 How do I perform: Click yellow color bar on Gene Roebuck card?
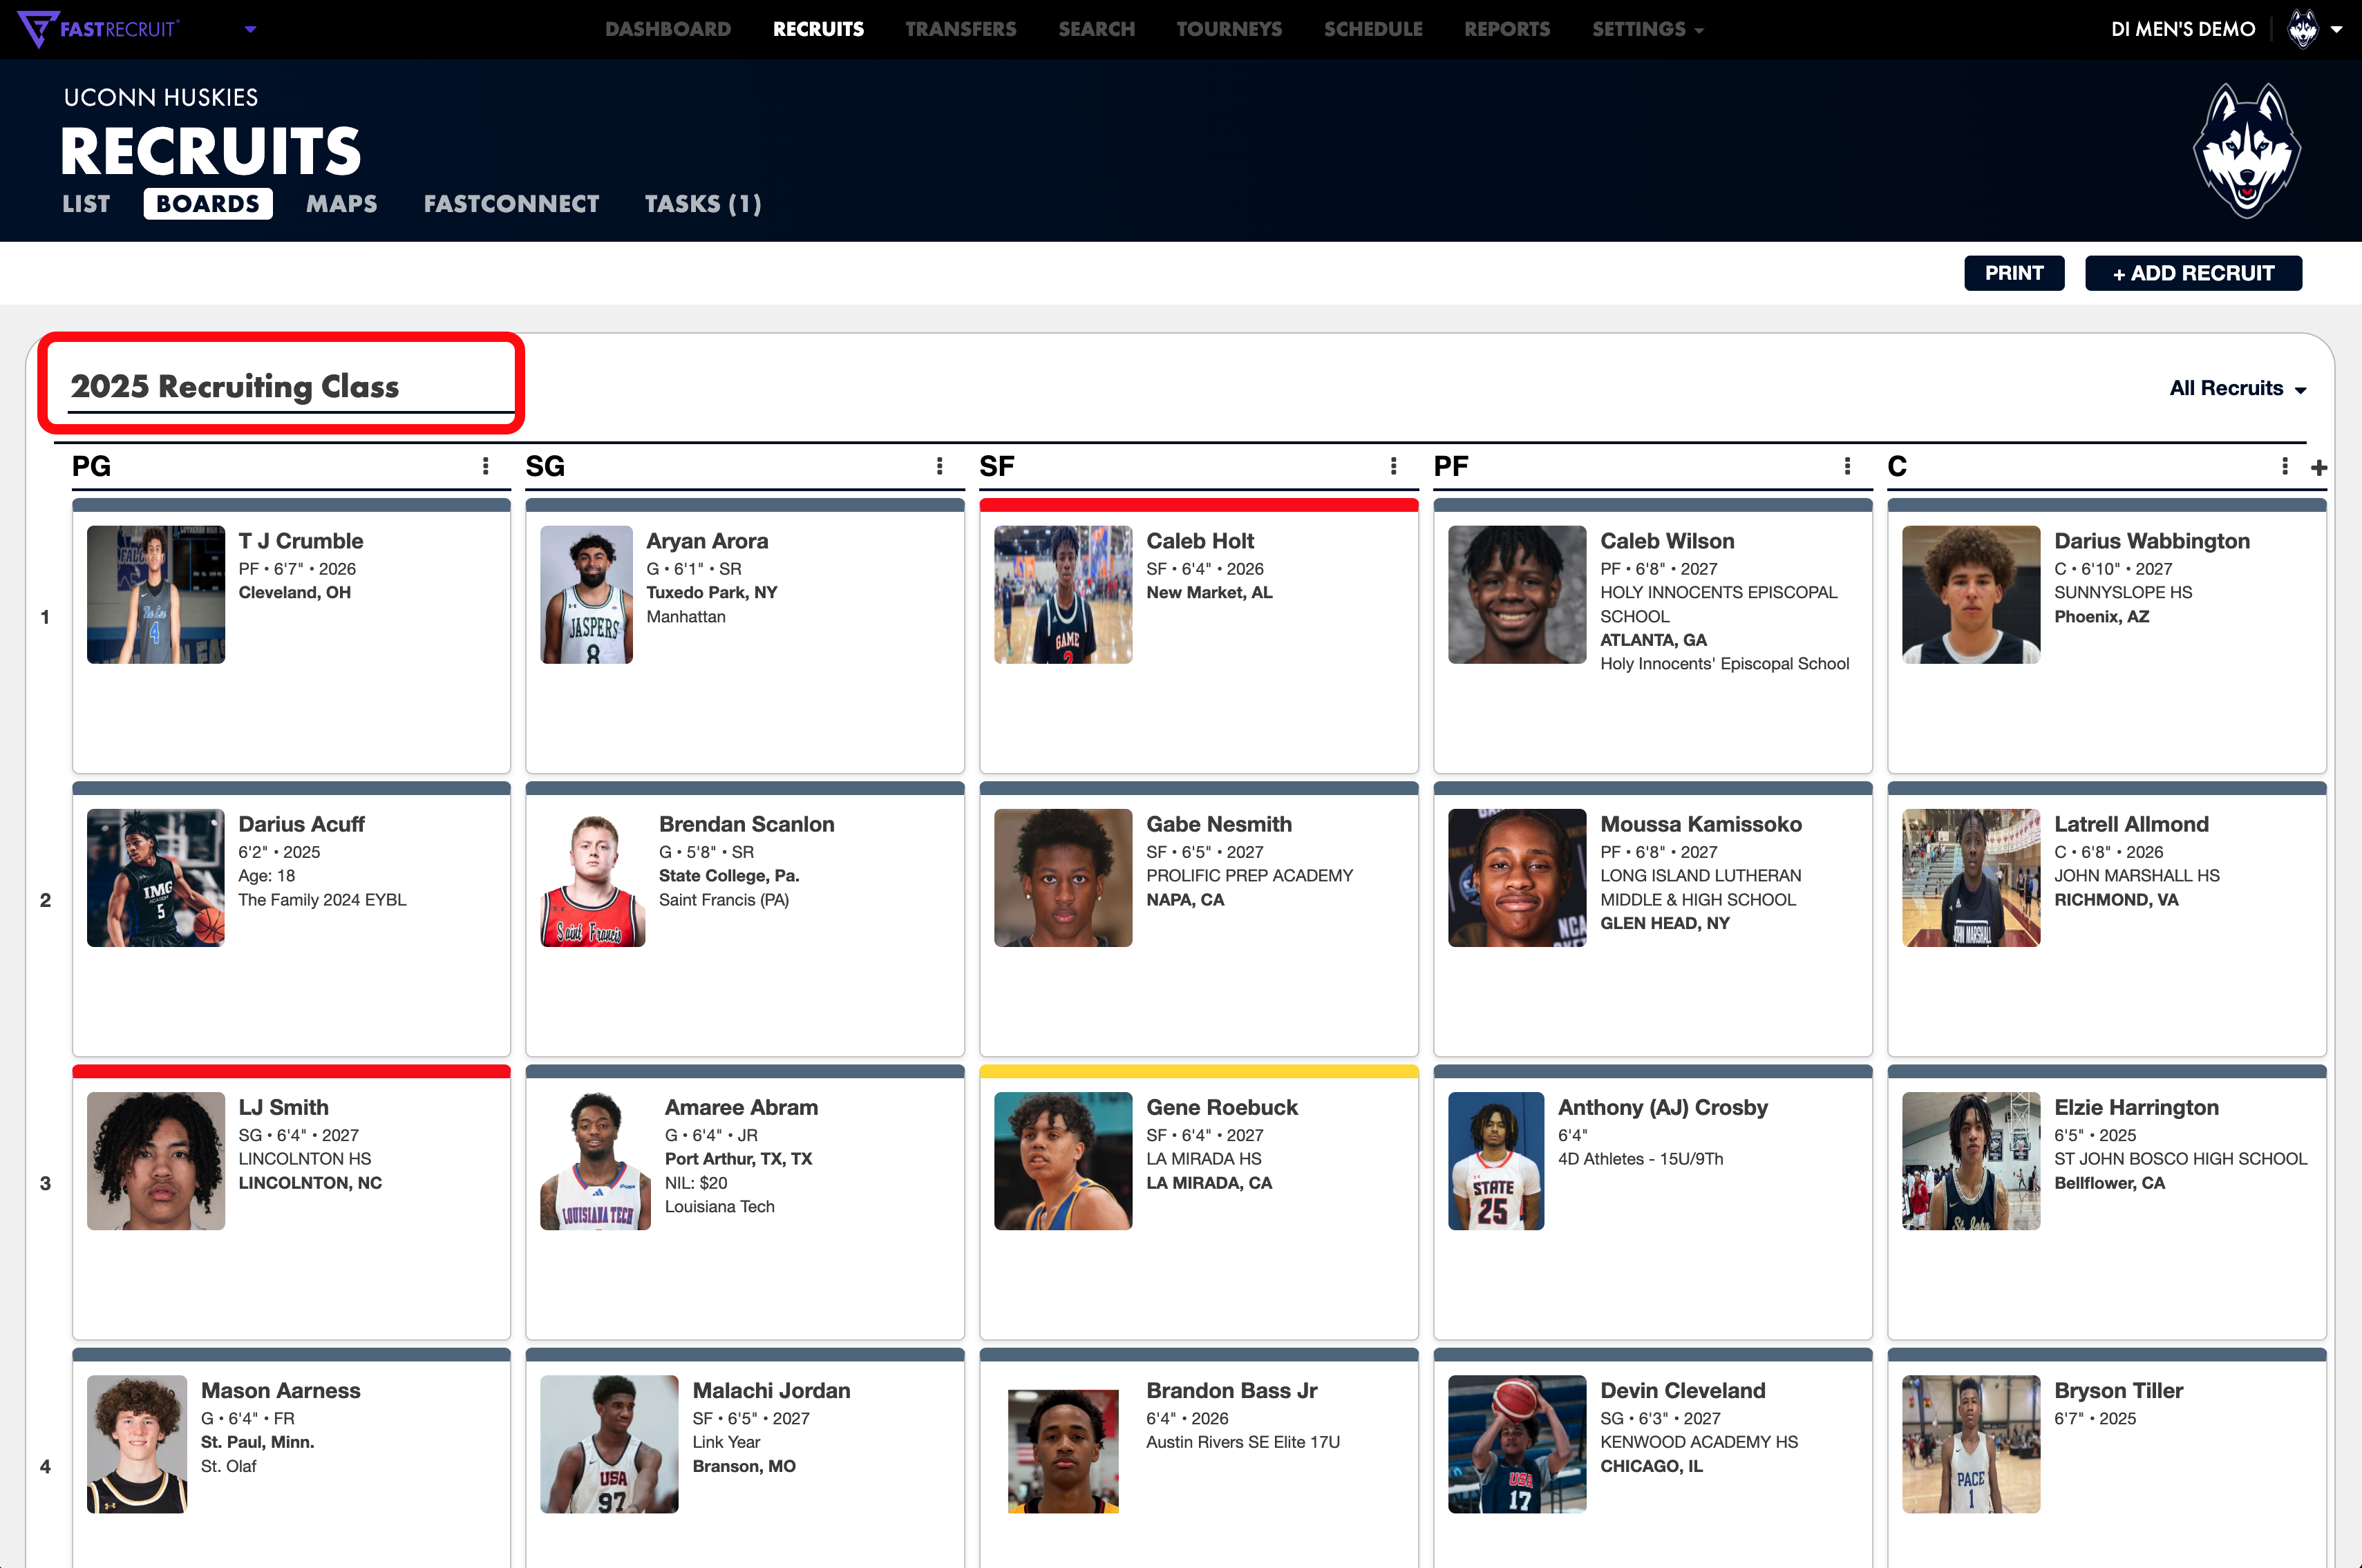(x=1198, y=1071)
